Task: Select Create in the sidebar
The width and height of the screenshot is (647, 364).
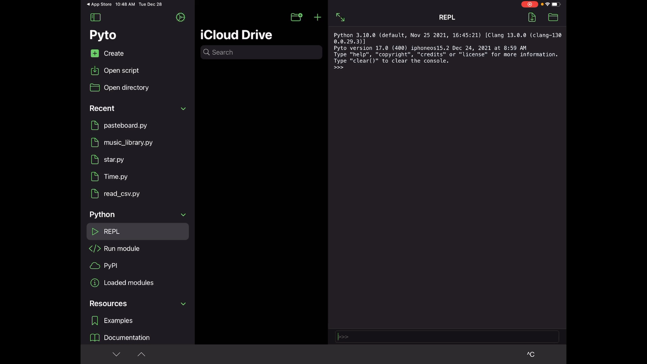Action: point(137,53)
